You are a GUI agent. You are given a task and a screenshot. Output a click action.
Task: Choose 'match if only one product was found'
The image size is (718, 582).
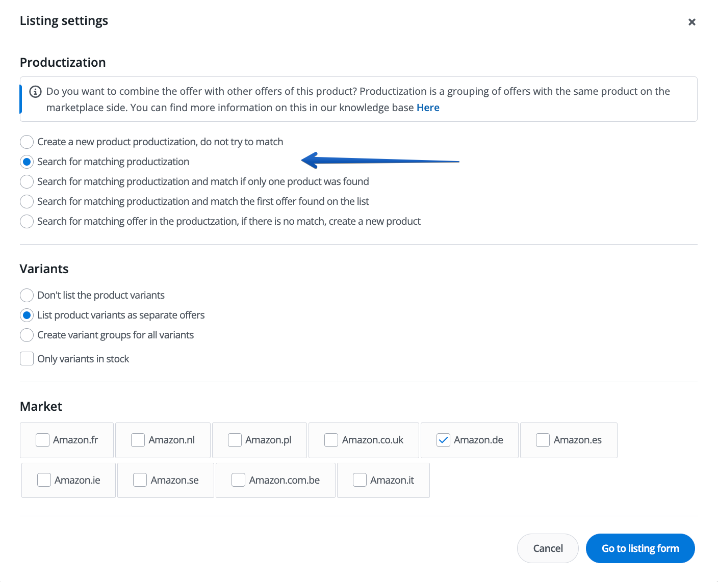click(x=27, y=181)
